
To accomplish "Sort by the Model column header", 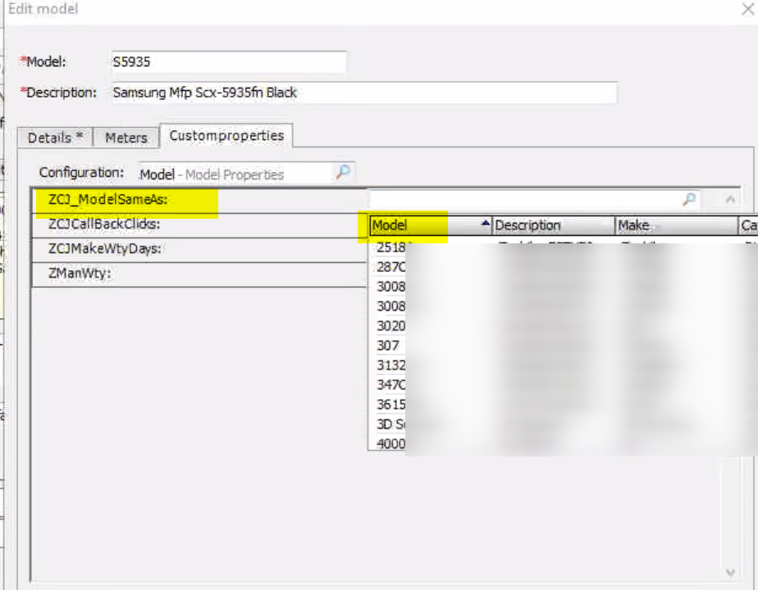I will click(x=430, y=225).
